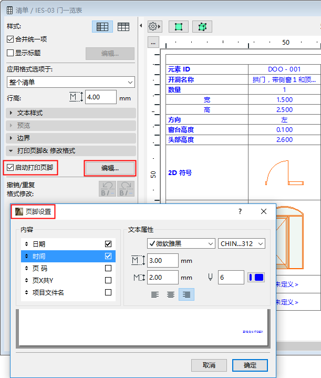Collapse the left panel with the arrow

[x=141, y=25]
